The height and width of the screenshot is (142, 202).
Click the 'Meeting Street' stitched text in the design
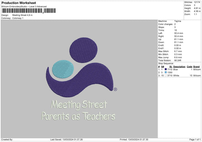[79, 105]
